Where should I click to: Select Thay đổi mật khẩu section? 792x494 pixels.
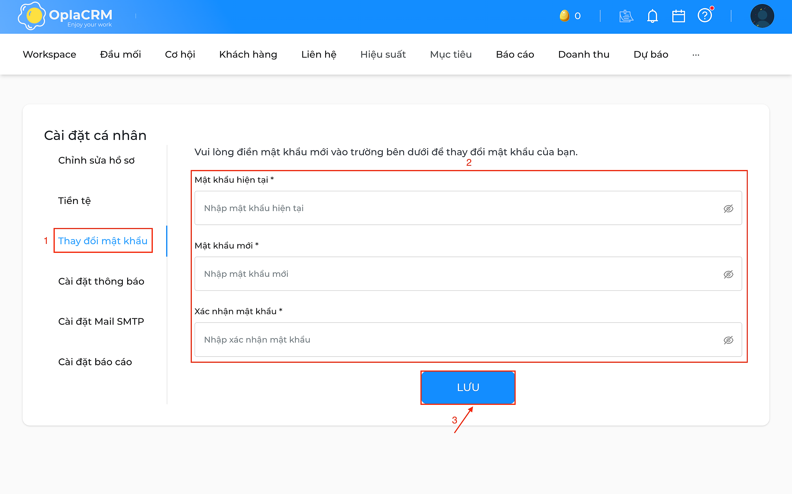click(x=103, y=241)
